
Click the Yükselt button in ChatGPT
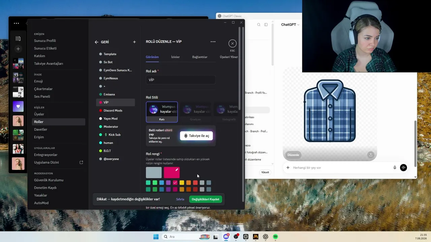[x=265, y=172]
